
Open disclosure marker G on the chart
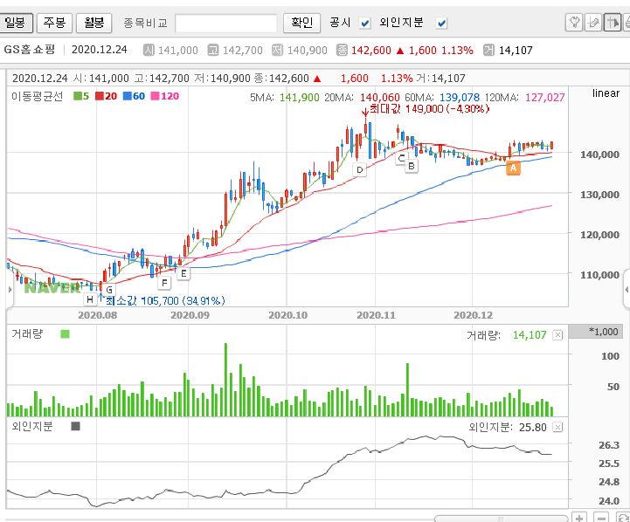pos(109,290)
